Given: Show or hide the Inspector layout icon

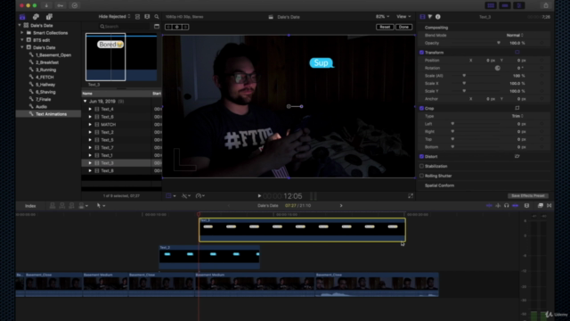Looking at the screenshot, I should click(x=518, y=5).
